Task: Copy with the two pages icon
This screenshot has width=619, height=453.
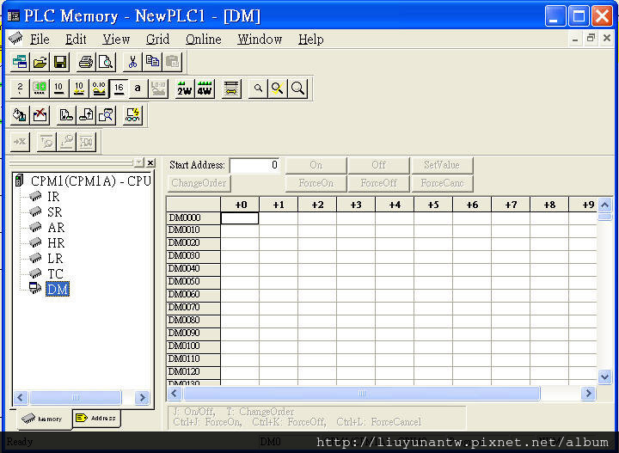Action: [152, 63]
